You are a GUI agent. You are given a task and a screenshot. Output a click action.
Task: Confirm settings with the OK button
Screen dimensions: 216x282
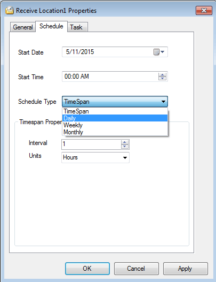pos(87,269)
